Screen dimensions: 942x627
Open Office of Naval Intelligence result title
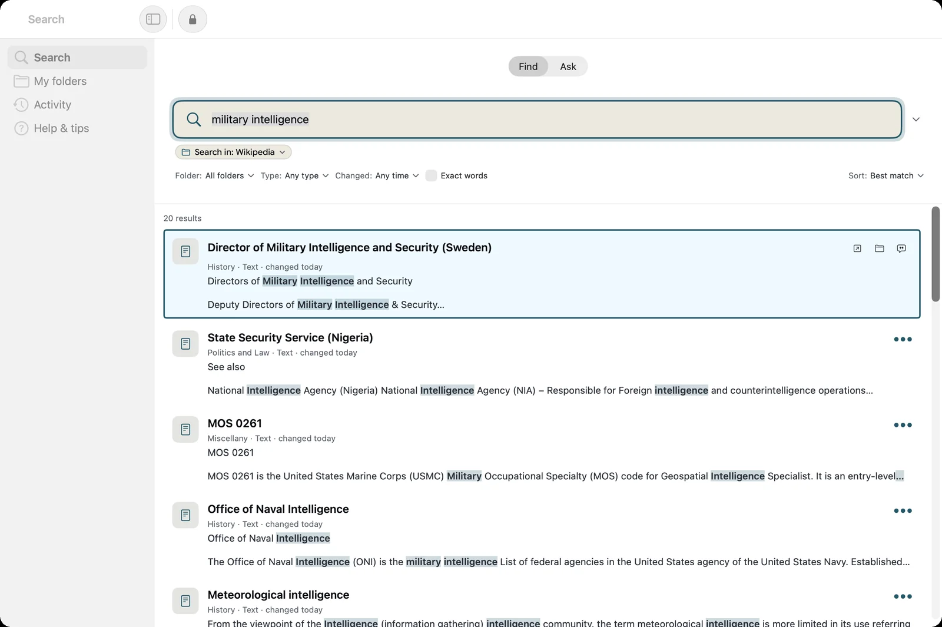(278, 509)
